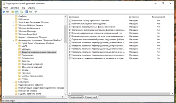The height and width of the screenshot is (103, 176).
Task: Select the Гаджеты рабочего стола folder
Action: [30, 94]
